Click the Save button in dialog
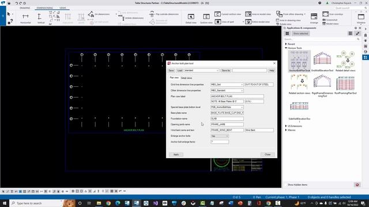The height and width of the screenshot is (207, 369). (x=171, y=70)
